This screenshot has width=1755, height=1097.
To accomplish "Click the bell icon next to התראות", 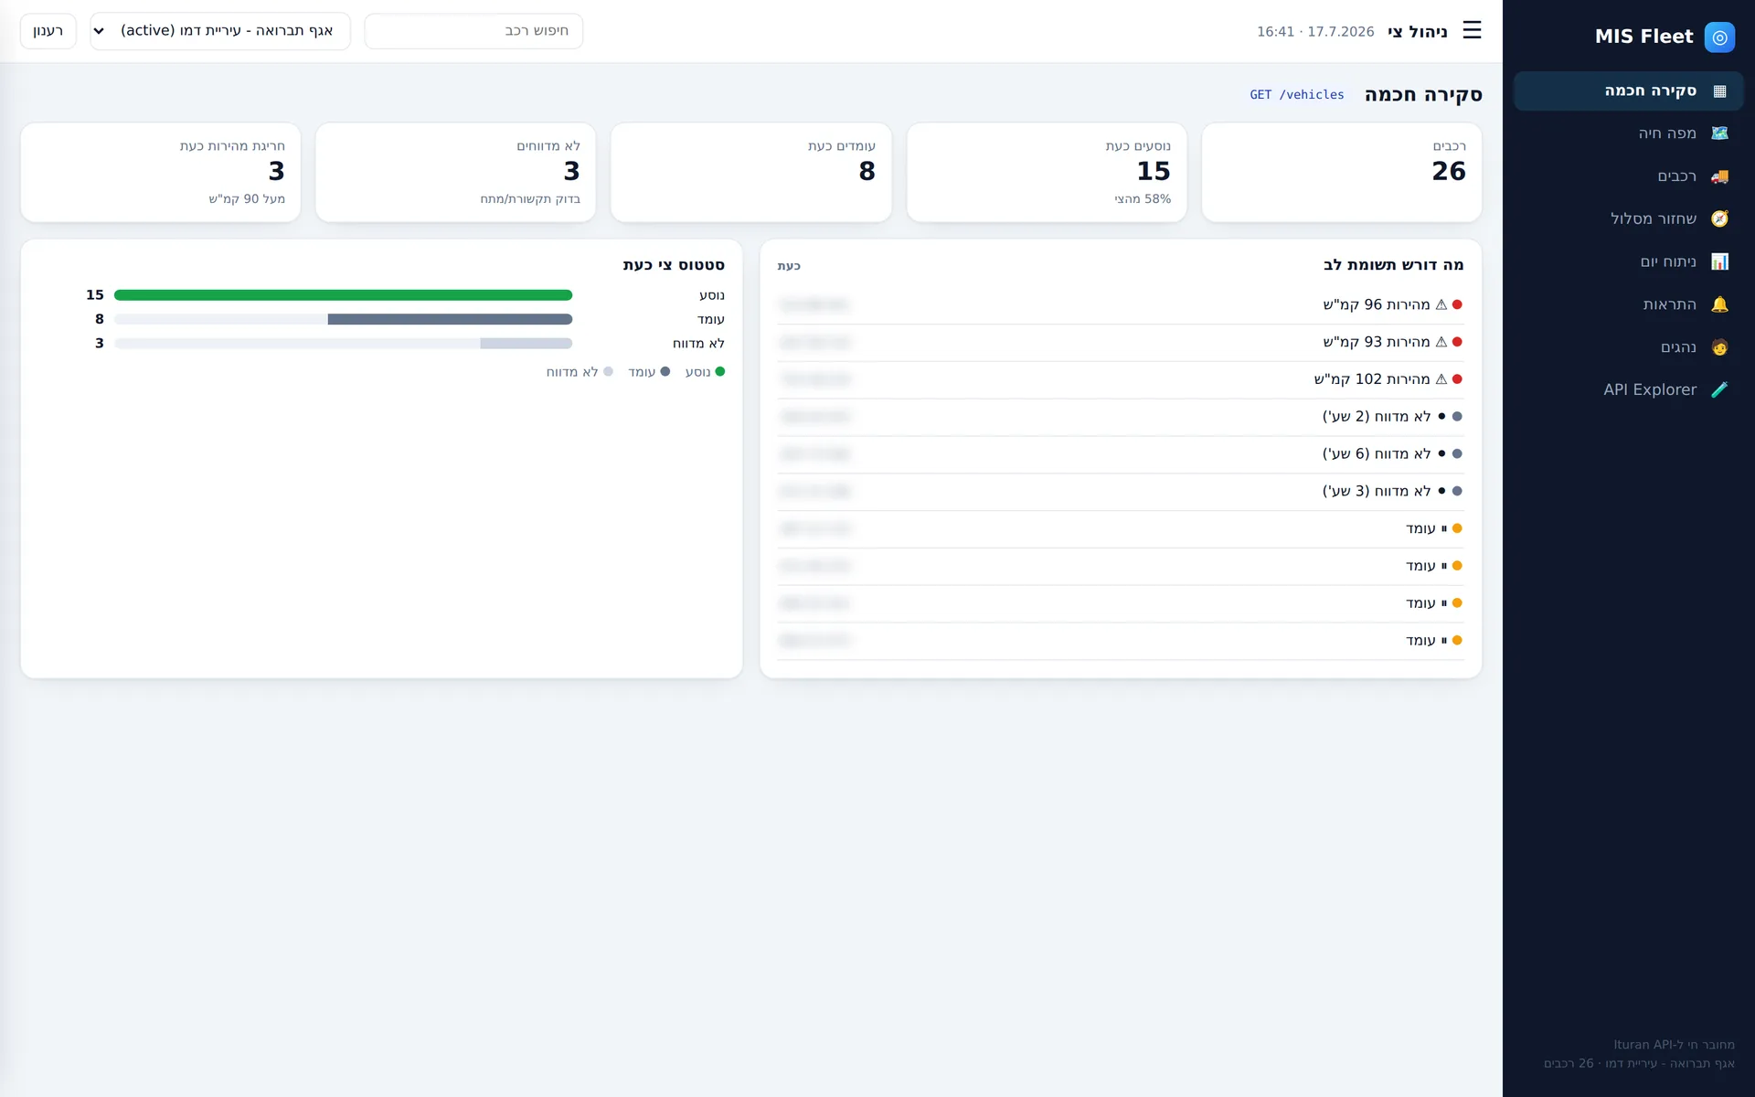I will click(x=1719, y=304).
